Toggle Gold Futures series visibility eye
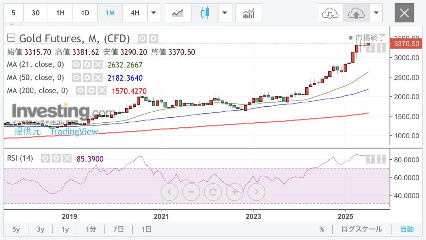 click(x=143, y=38)
